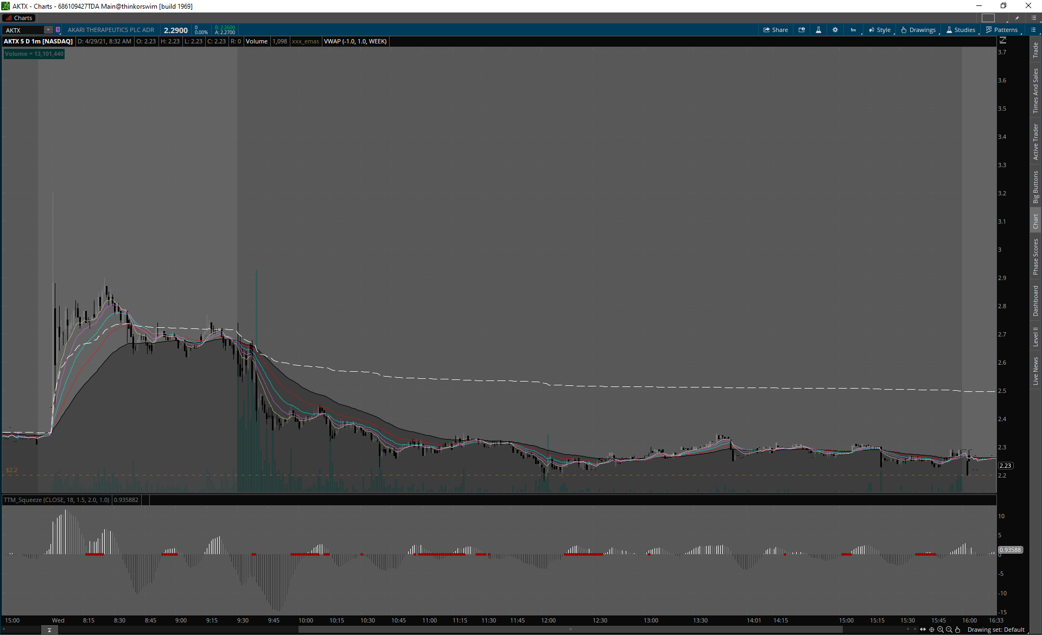
Task: Open chart settings gear icon
Action: pos(835,30)
